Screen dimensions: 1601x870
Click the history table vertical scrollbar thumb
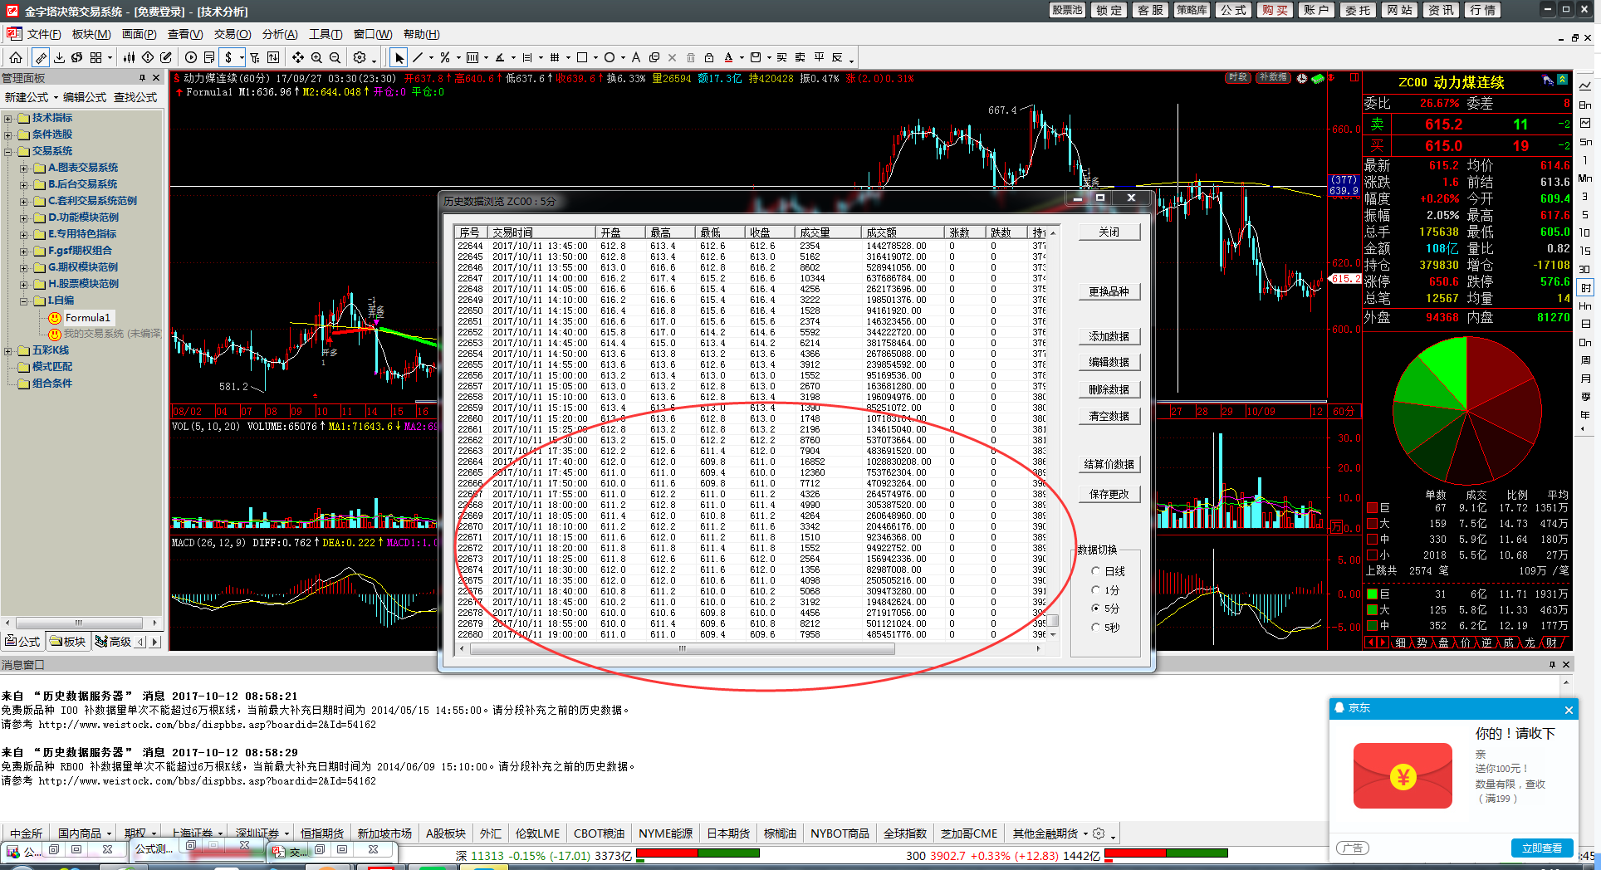(1053, 620)
